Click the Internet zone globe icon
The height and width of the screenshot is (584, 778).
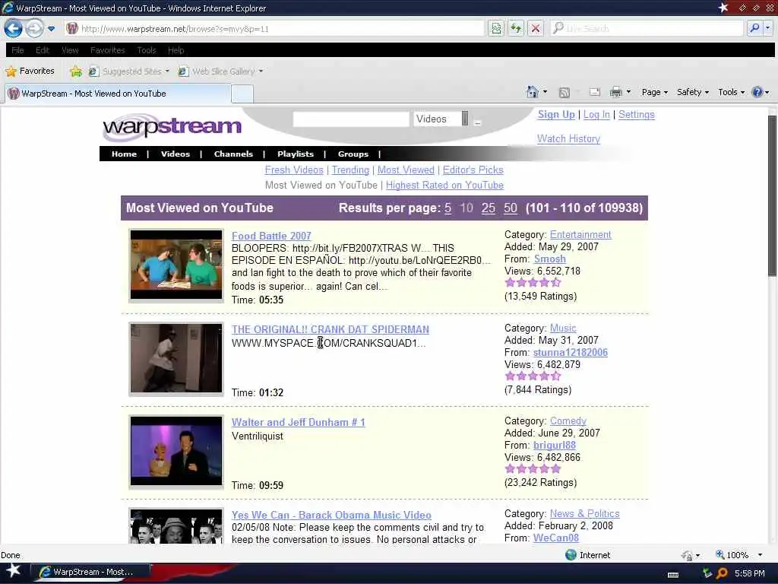[571, 554]
